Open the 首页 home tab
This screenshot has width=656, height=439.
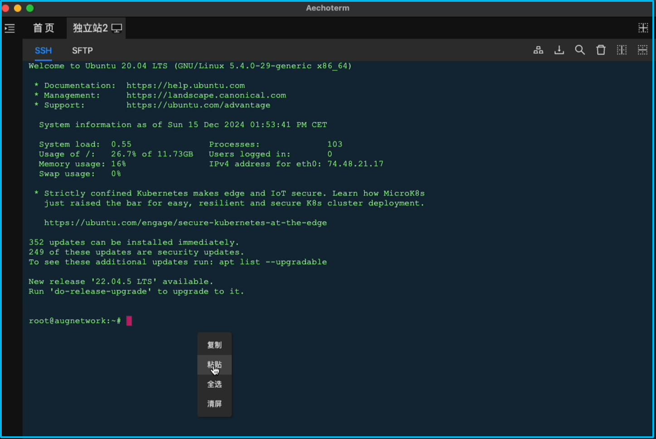pyautogui.click(x=43, y=28)
